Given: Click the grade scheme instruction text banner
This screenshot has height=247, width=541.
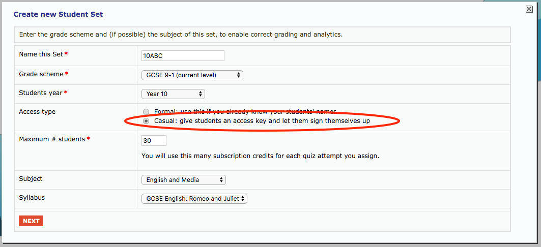Looking at the screenshot, I should [181, 35].
